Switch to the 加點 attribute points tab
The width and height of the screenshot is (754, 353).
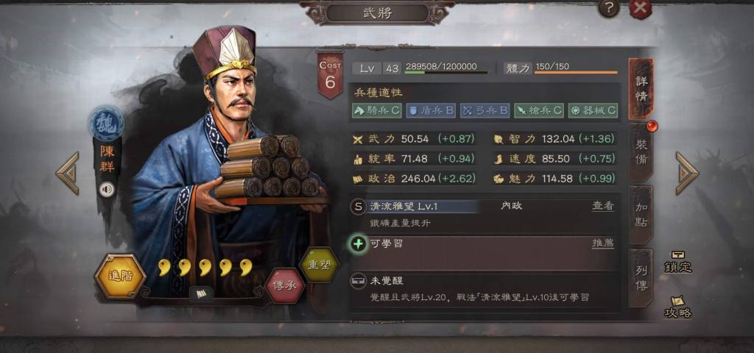[641, 215]
